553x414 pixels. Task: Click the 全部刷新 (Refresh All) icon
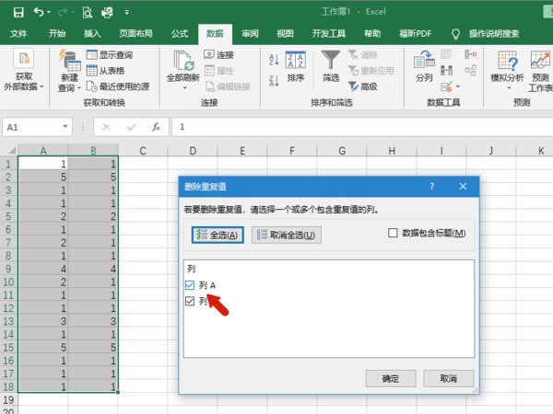[x=182, y=61]
